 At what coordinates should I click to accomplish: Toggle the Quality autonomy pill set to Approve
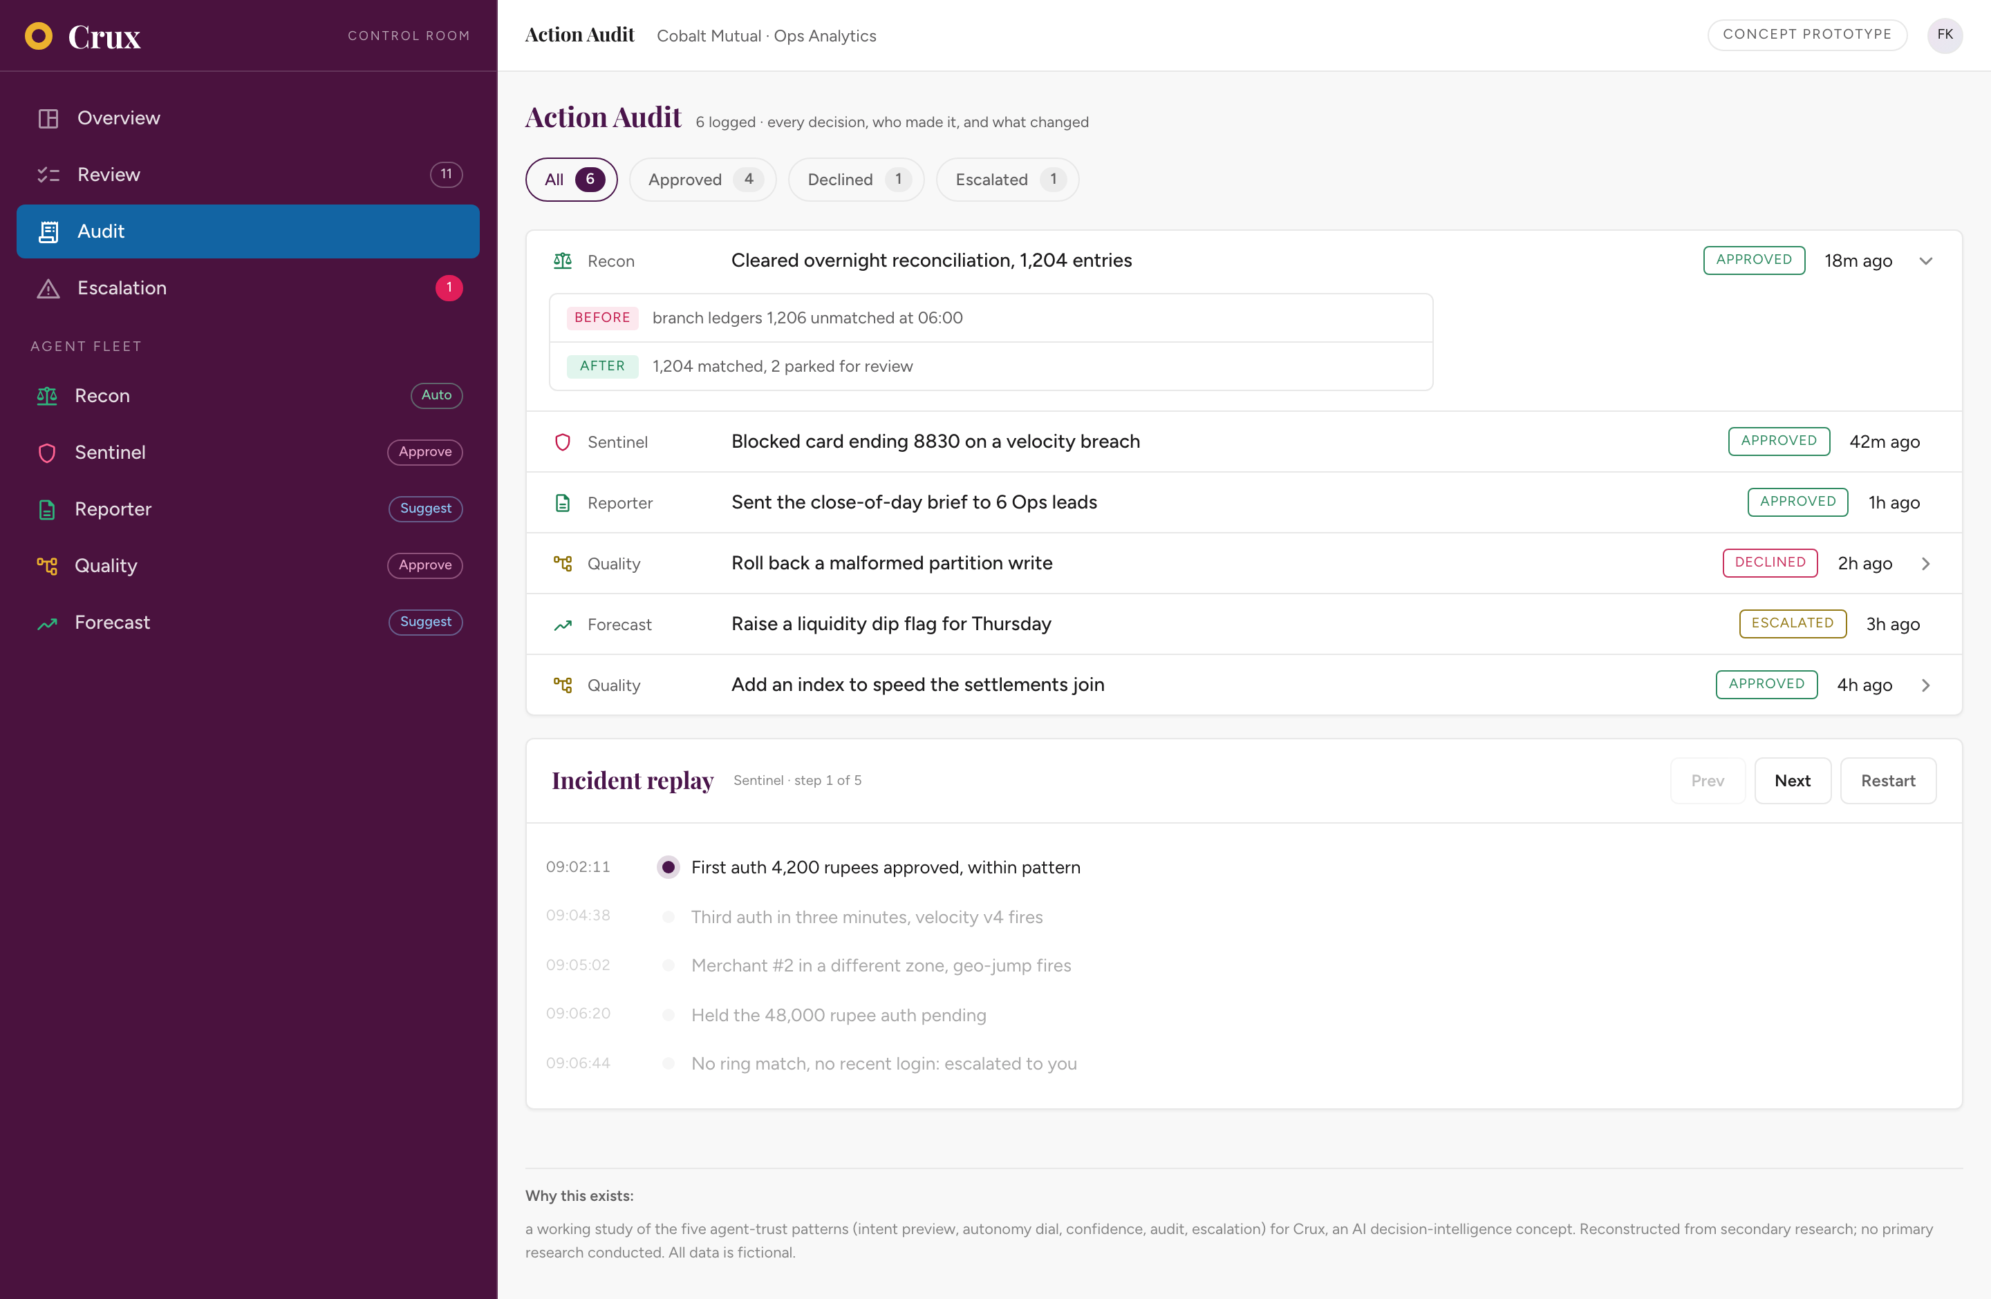pos(425,565)
